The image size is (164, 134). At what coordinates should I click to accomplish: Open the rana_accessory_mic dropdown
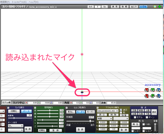[x=108, y=111]
